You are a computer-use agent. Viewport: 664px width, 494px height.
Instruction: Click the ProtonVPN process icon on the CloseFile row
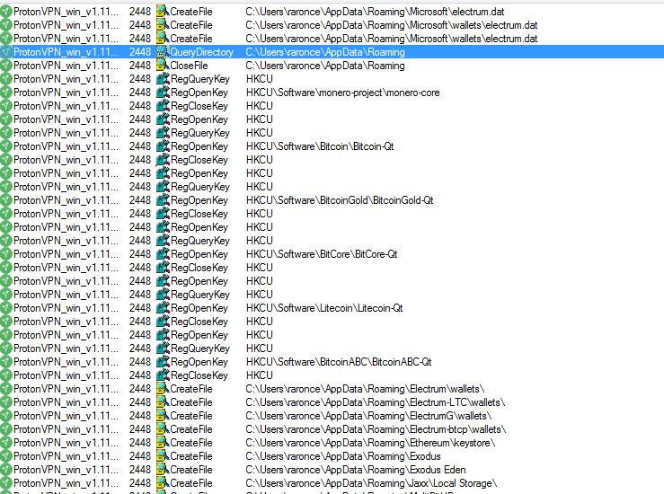click(x=6, y=66)
